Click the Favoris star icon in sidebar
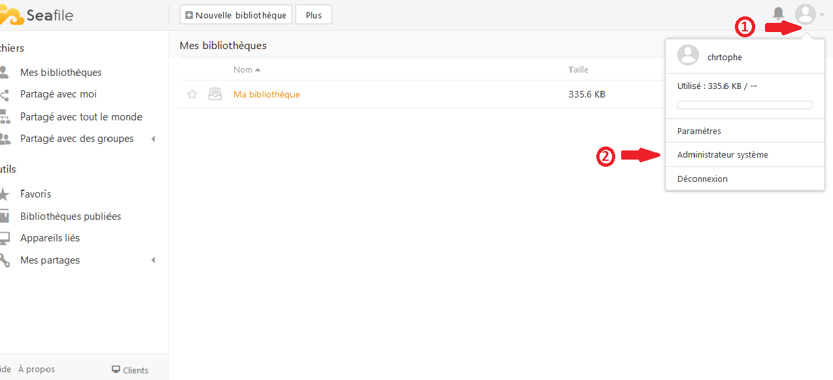 point(5,194)
